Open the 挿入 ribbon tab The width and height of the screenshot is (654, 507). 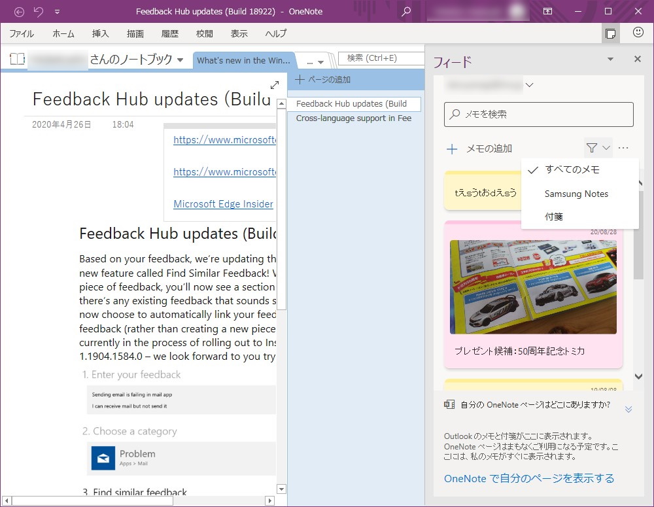pos(101,34)
